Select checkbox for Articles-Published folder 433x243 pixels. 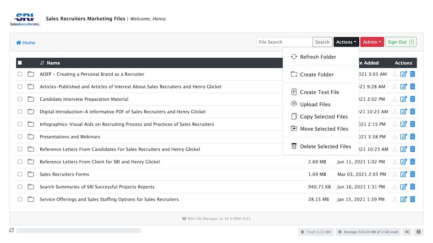coord(20,86)
